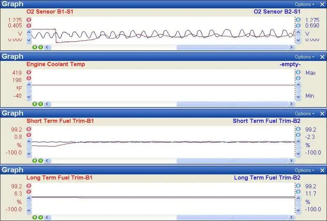Click left-axis down arrow in Short Term Trim graph
This screenshot has width=327, height=221.
[29, 154]
